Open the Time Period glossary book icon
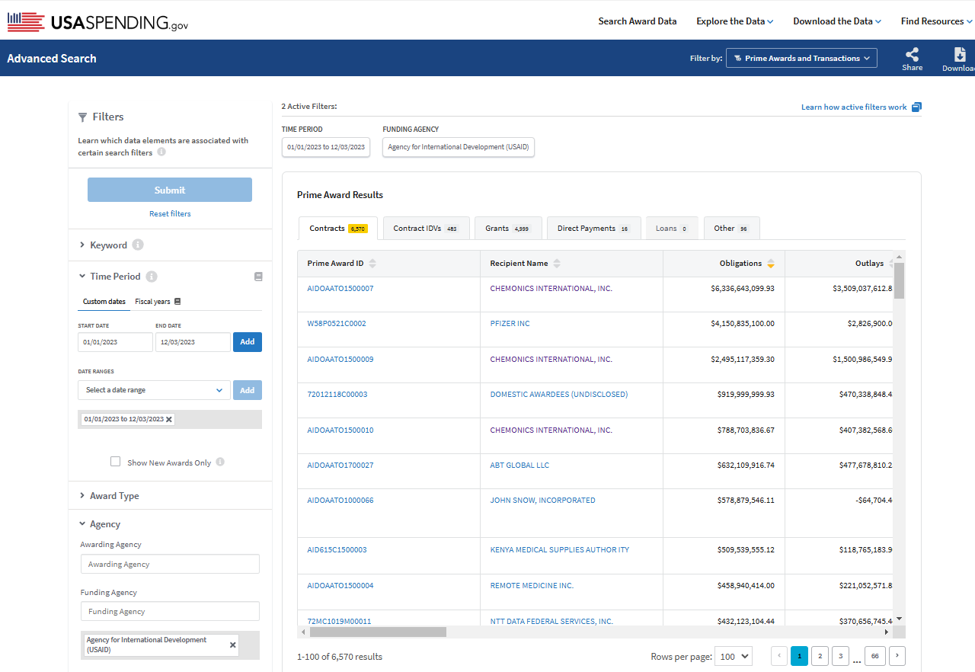The width and height of the screenshot is (975, 672). pos(258,277)
